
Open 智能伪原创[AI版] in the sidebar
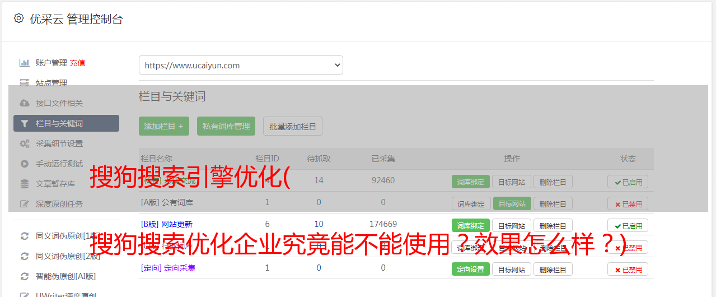click(66, 276)
